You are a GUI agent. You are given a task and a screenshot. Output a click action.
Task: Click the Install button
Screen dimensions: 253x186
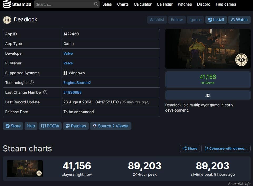[216, 20]
